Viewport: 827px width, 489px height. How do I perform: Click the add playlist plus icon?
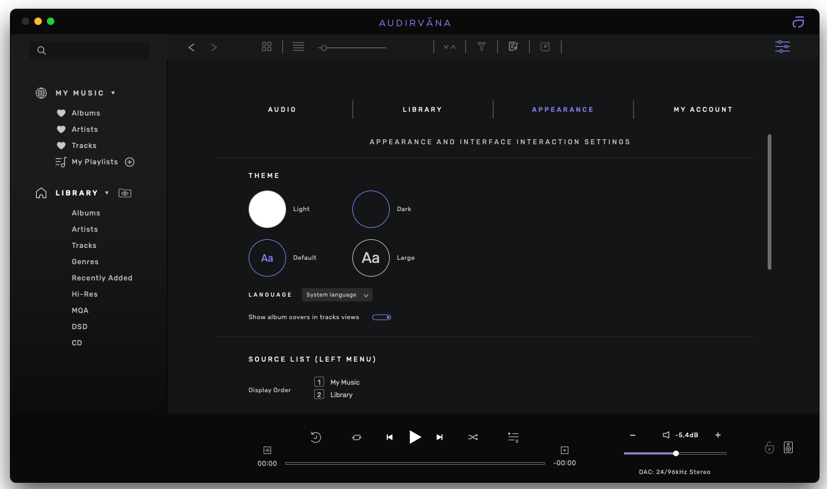coord(130,162)
